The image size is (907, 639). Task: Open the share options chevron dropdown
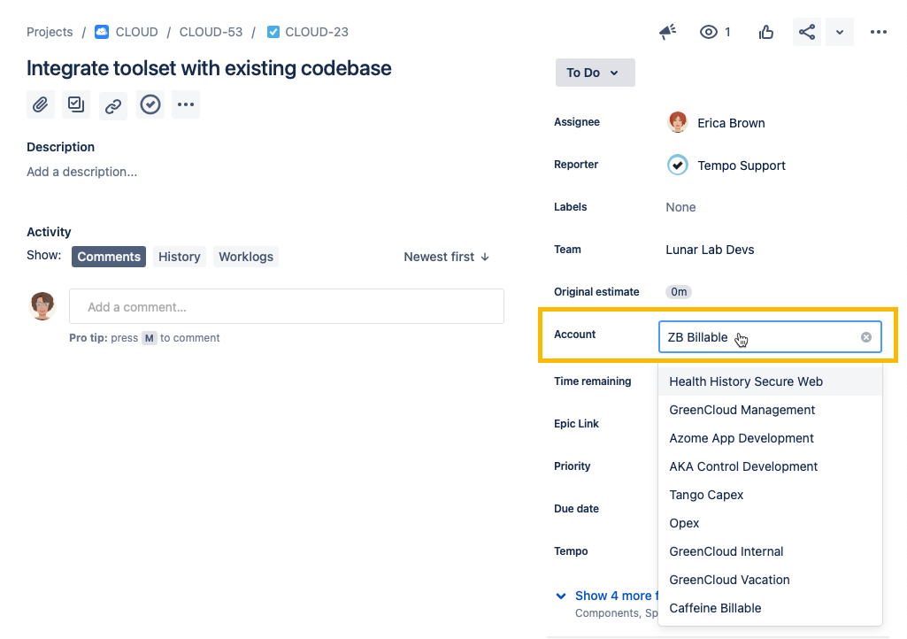pos(840,32)
